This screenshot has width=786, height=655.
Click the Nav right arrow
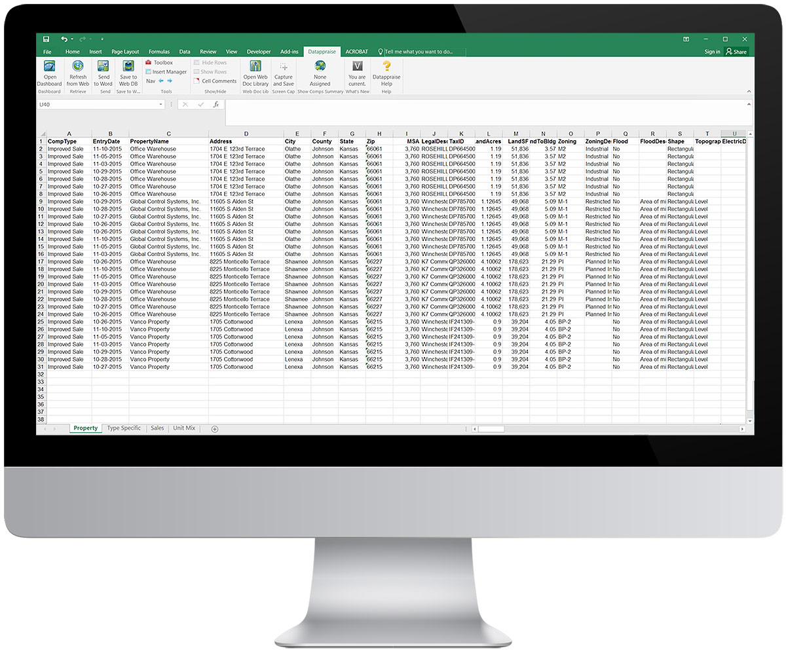coord(170,81)
